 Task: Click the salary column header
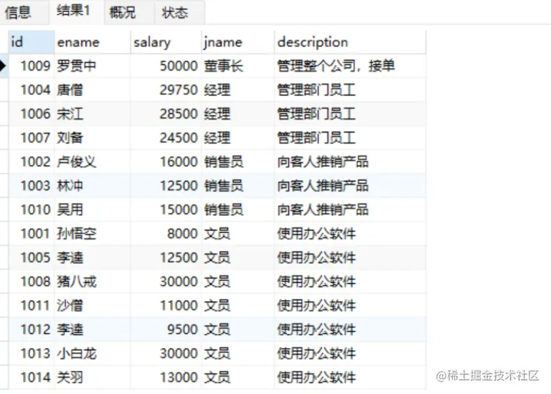click(166, 42)
